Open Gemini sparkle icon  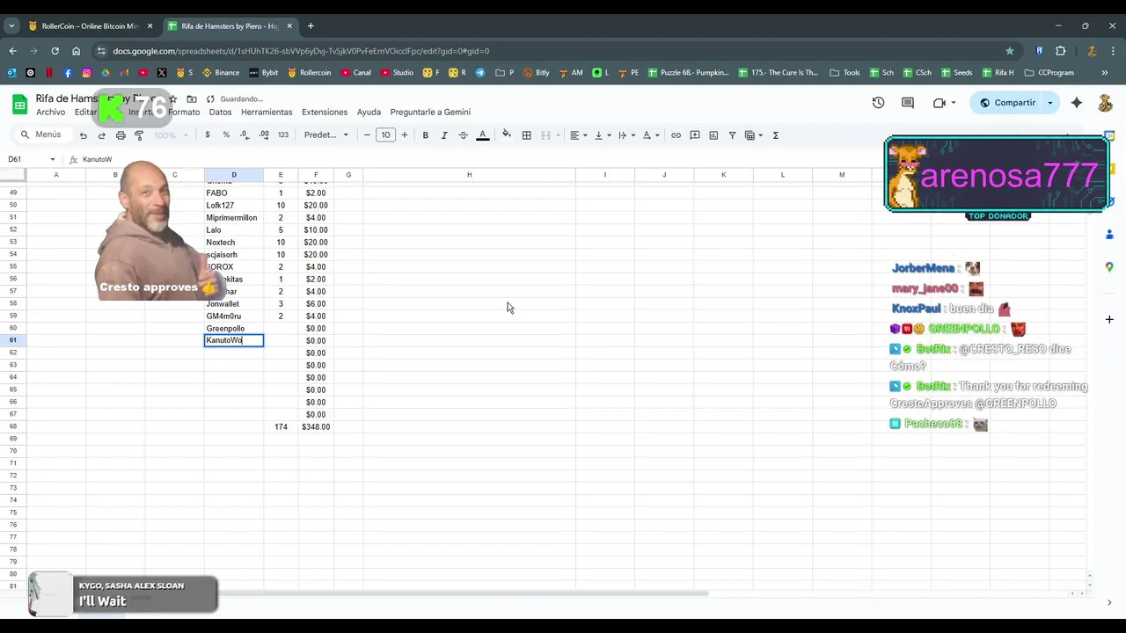coord(1077,103)
